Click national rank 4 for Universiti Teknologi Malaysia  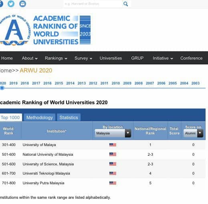click(x=150, y=173)
